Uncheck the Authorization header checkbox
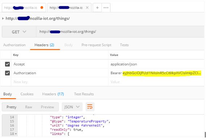The height and width of the screenshot is (140, 206). (x=7, y=73)
